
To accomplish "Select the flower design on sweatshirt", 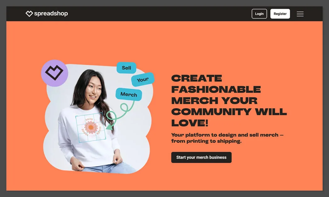I will coord(91,127).
